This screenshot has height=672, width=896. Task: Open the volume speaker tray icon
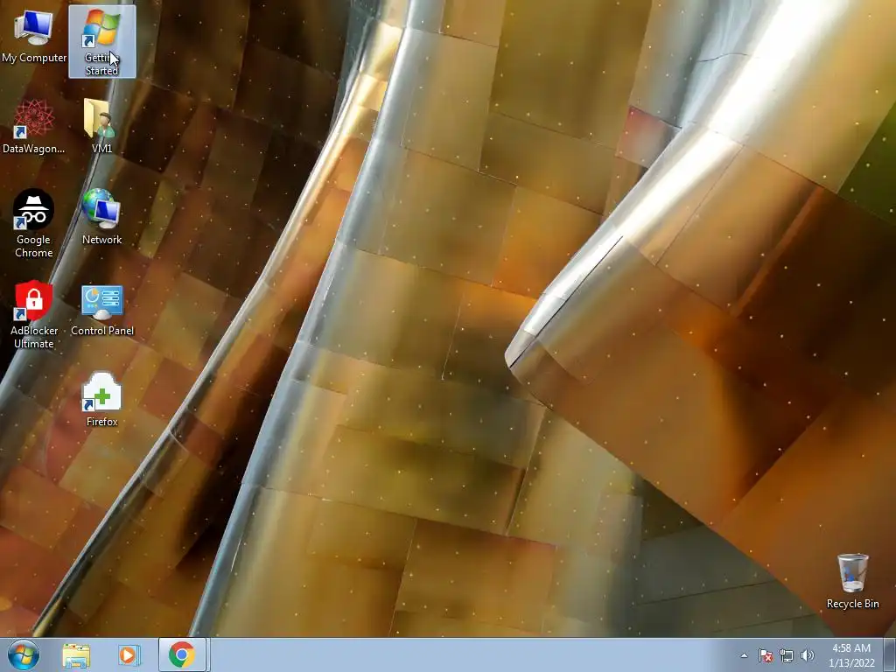pos(808,655)
